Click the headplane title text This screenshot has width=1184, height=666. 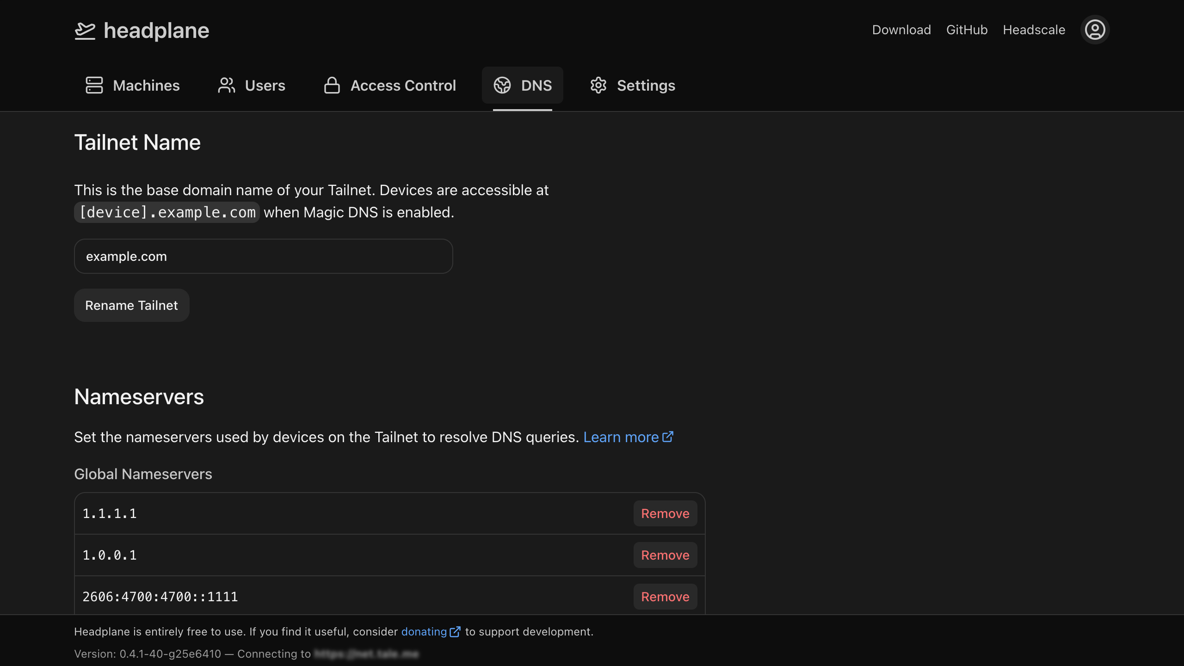tap(157, 31)
